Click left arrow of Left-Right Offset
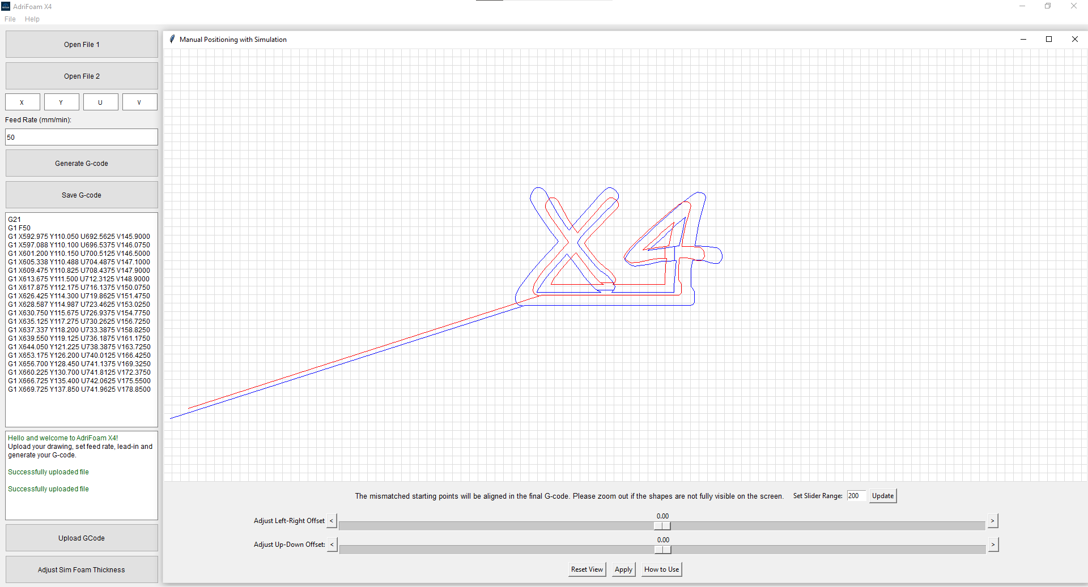1088x587 pixels. (x=331, y=521)
